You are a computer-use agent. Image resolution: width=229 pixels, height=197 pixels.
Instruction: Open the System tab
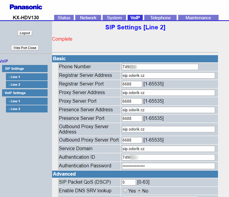tap(114, 18)
